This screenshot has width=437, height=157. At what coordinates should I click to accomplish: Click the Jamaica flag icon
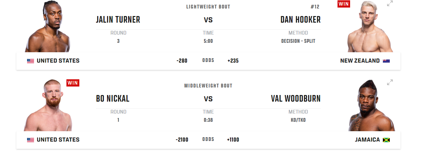[386, 140]
